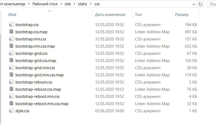Select the bootstrap-grid.css.map file name
The width and height of the screenshot is (216, 125).
(36, 61)
